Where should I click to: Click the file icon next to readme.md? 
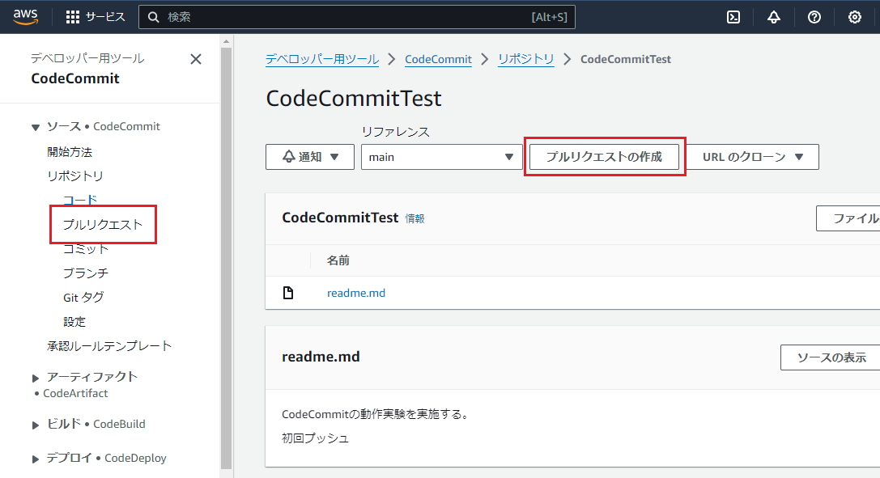288,294
